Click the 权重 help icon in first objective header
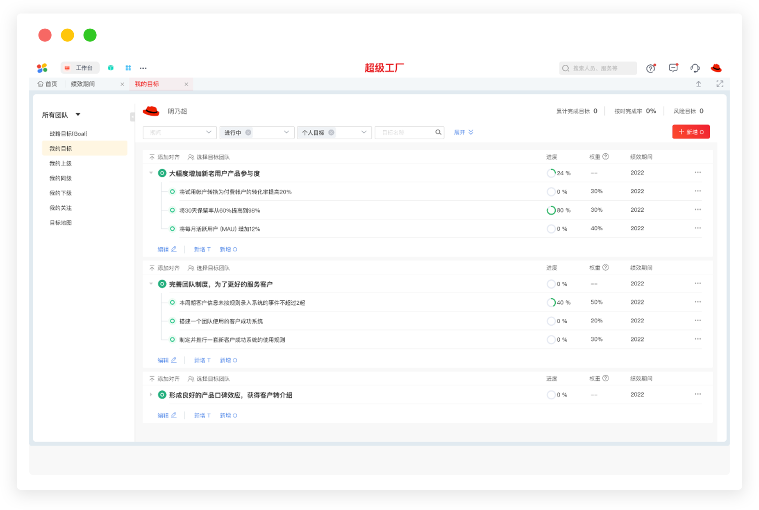This screenshot has height=510, width=759. (606, 157)
